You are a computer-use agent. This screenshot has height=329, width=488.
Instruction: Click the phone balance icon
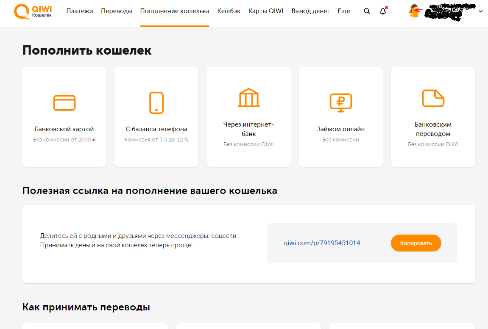(x=156, y=103)
